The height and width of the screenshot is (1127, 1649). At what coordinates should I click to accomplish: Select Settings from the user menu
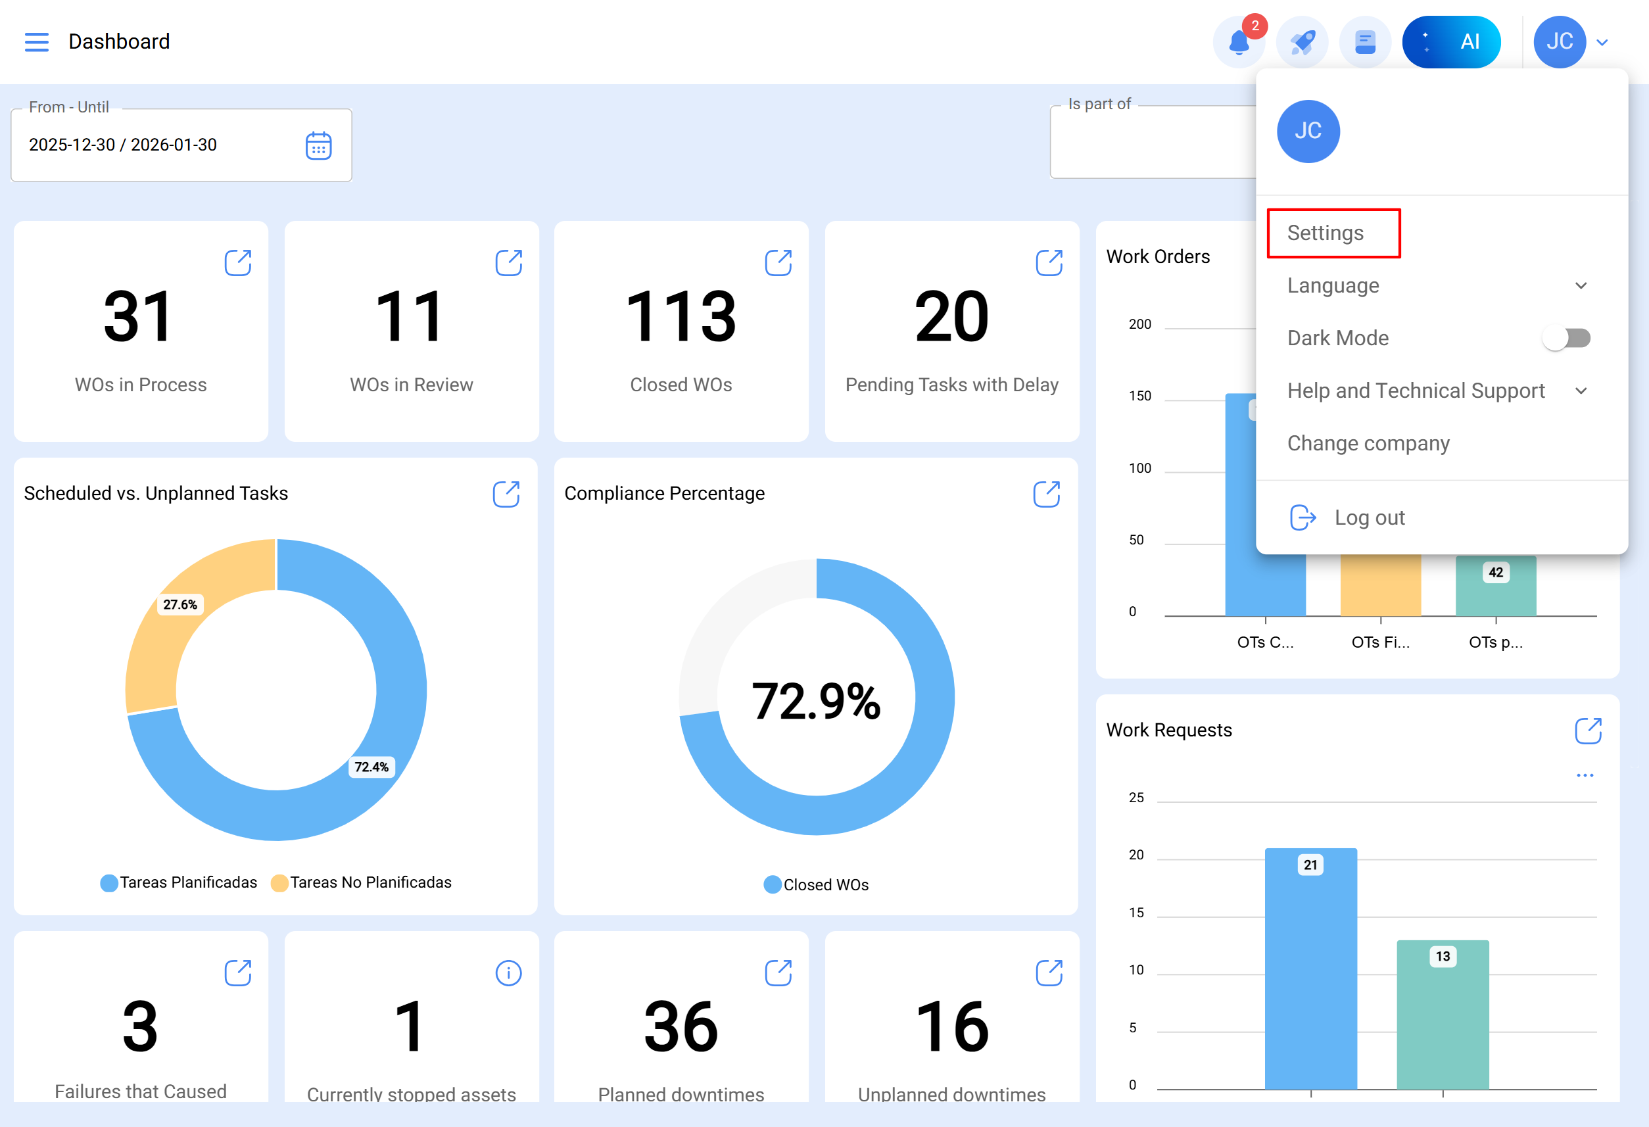[1326, 233]
